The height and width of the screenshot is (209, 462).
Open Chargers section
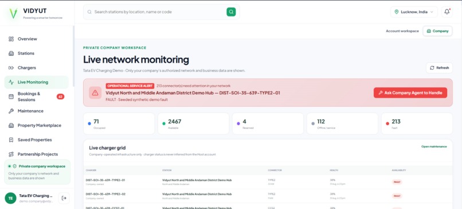(37, 68)
